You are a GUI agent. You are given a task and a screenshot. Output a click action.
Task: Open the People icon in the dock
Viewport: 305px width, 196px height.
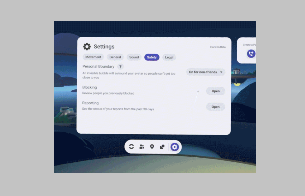point(142,147)
